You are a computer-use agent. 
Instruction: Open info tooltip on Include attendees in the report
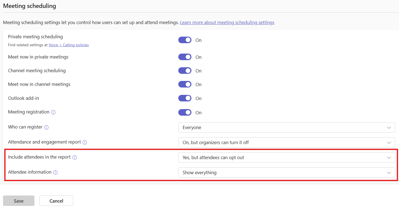pos(74,157)
